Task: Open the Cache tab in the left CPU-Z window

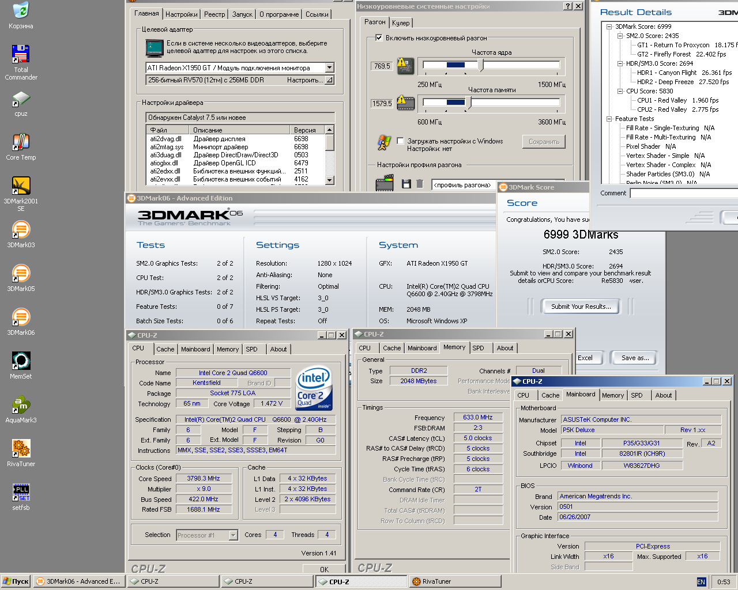Action: (x=165, y=349)
